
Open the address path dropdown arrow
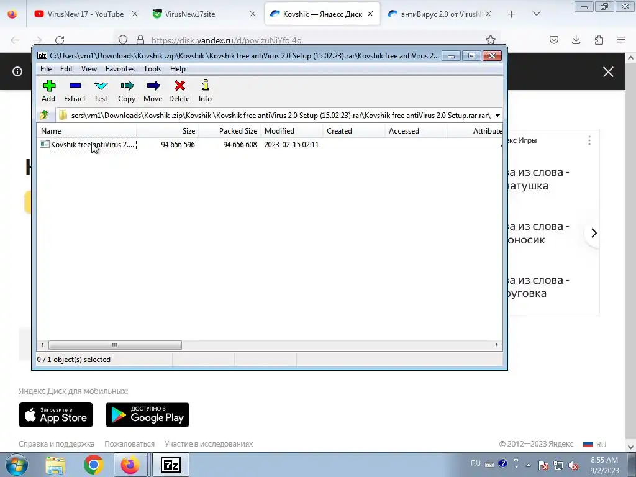coord(497,116)
